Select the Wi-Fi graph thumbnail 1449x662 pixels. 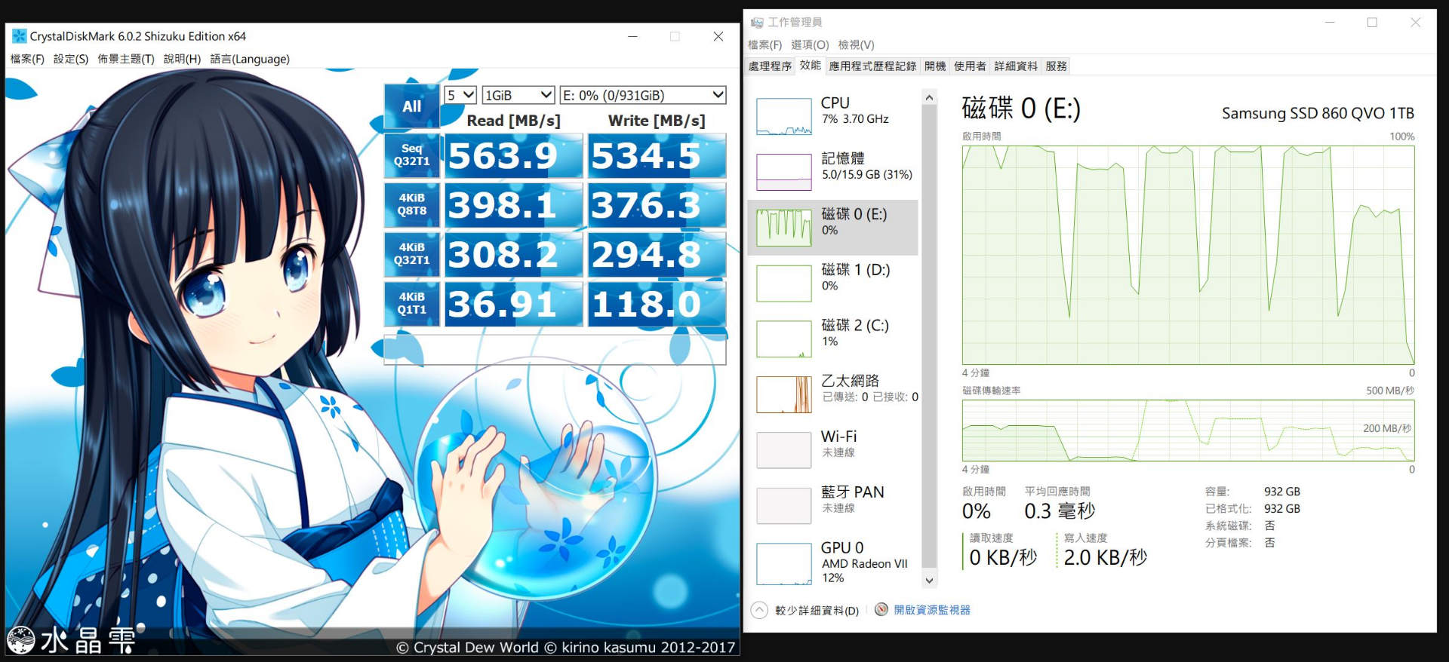(x=784, y=450)
